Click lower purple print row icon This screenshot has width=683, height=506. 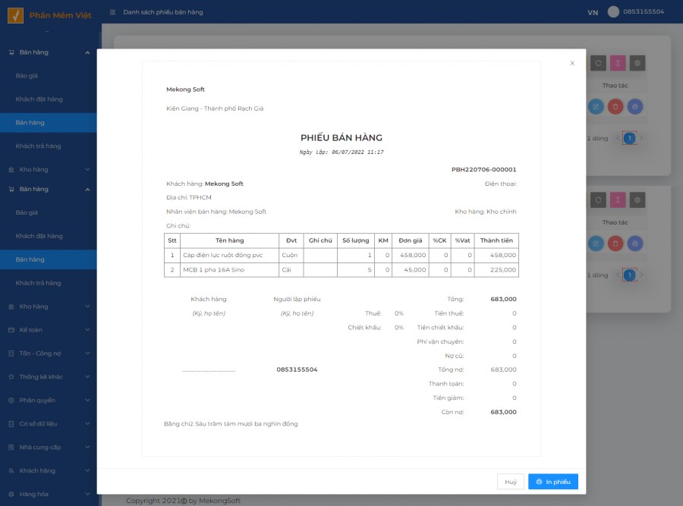click(x=635, y=244)
